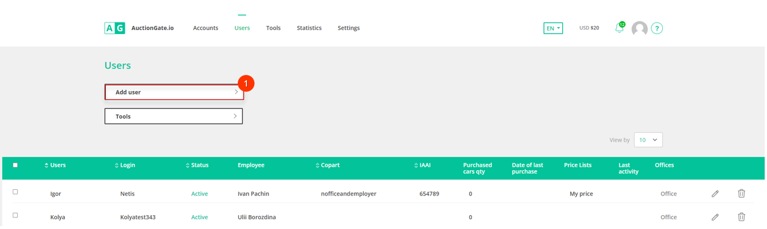Click the Employee column header
The width and height of the screenshot is (767, 229).
(251, 165)
